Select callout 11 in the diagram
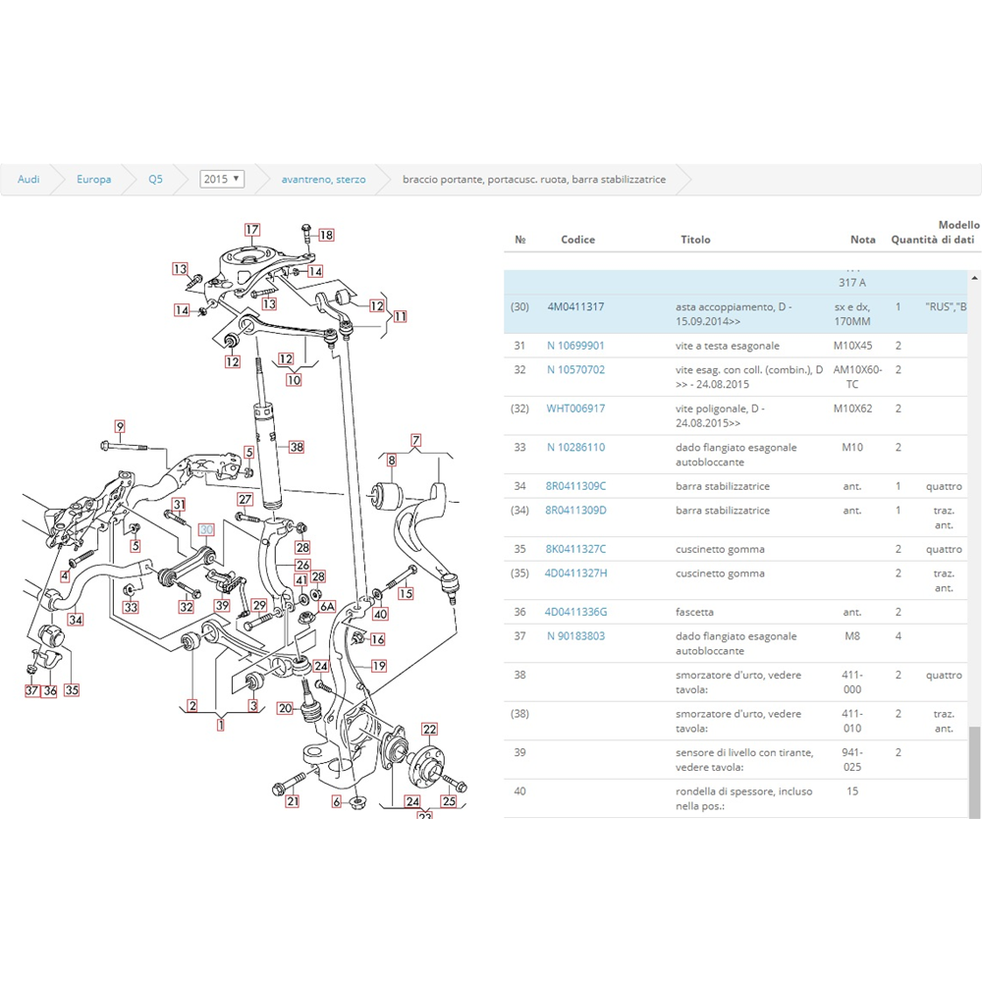The width and height of the screenshot is (982, 982). click(401, 316)
